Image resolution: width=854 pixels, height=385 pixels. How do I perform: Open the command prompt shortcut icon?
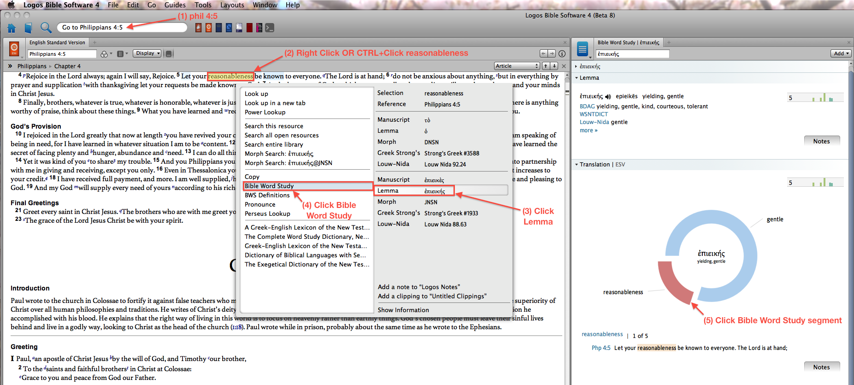tap(270, 28)
